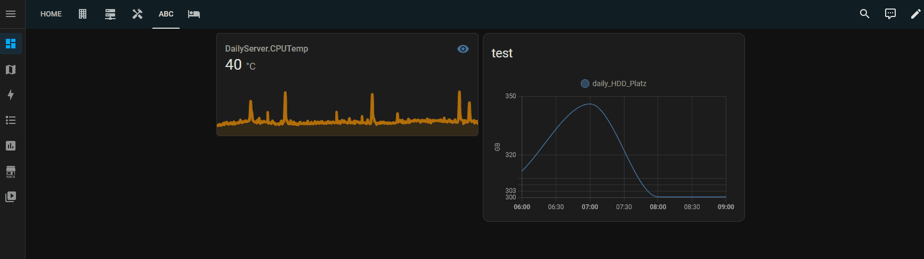
Task: Open the Logbook list icon in sidebar
Action: coord(11,120)
